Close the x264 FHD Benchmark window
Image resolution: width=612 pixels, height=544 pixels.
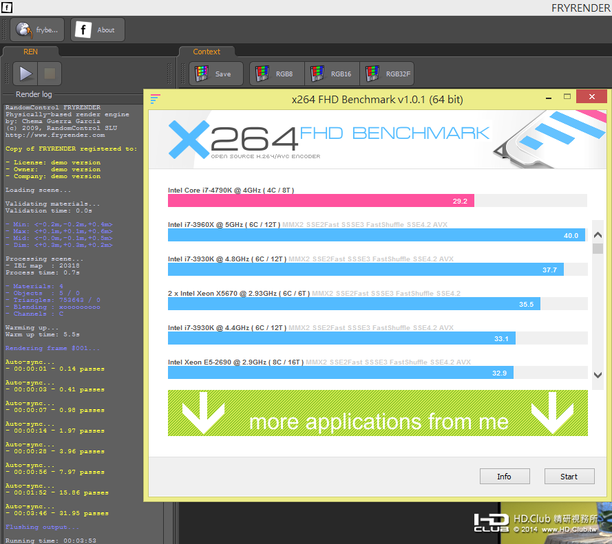coord(592,97)
